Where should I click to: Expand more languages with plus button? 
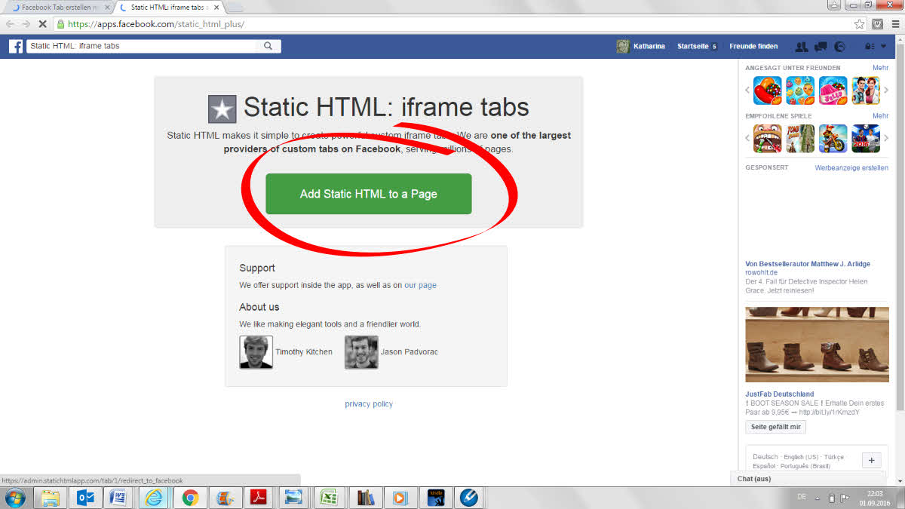(x=870, y=461)
